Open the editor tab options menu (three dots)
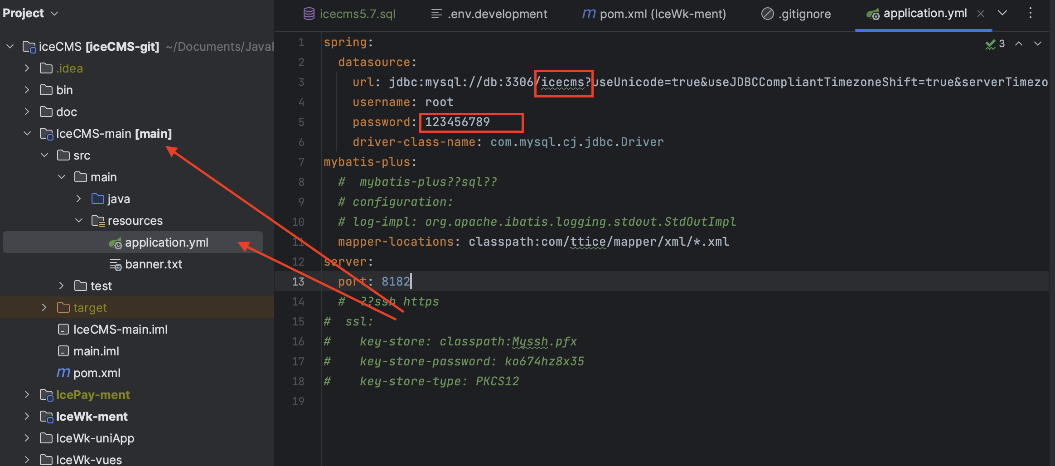Image resolution: width=1055 pixels, height=466 pixels. click(x=1031, y=13)
